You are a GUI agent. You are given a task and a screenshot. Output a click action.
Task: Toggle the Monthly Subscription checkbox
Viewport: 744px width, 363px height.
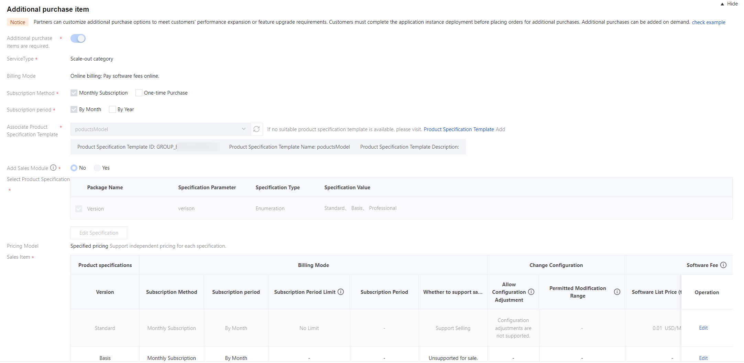tap(74, 93)
